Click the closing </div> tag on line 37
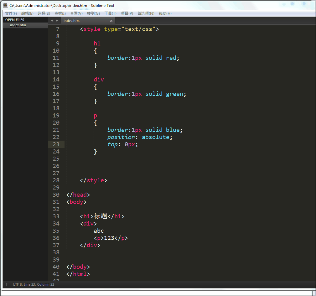Image resolution: width=316 pixels, height=296 pixels. (90, 245)
